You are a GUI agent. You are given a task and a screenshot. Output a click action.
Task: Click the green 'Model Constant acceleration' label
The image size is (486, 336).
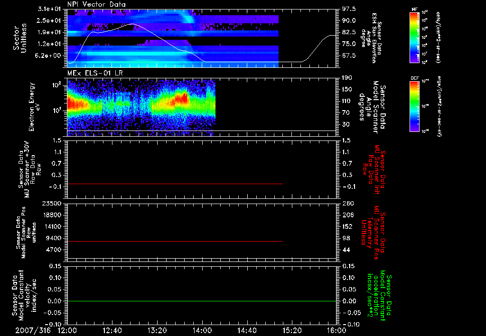(379, 295)
